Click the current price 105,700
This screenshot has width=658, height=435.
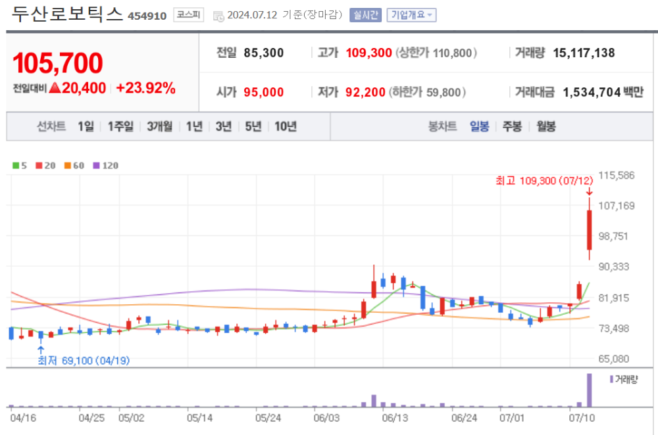tap(57, 63)
